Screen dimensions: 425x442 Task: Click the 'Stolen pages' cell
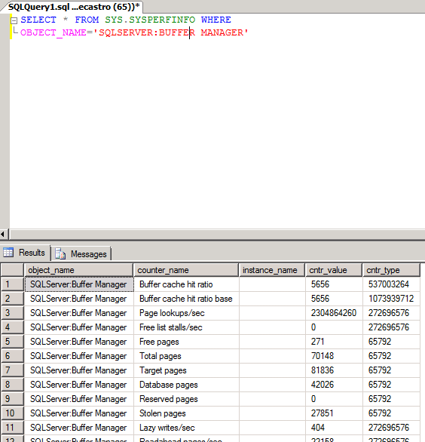pos(186,413)
